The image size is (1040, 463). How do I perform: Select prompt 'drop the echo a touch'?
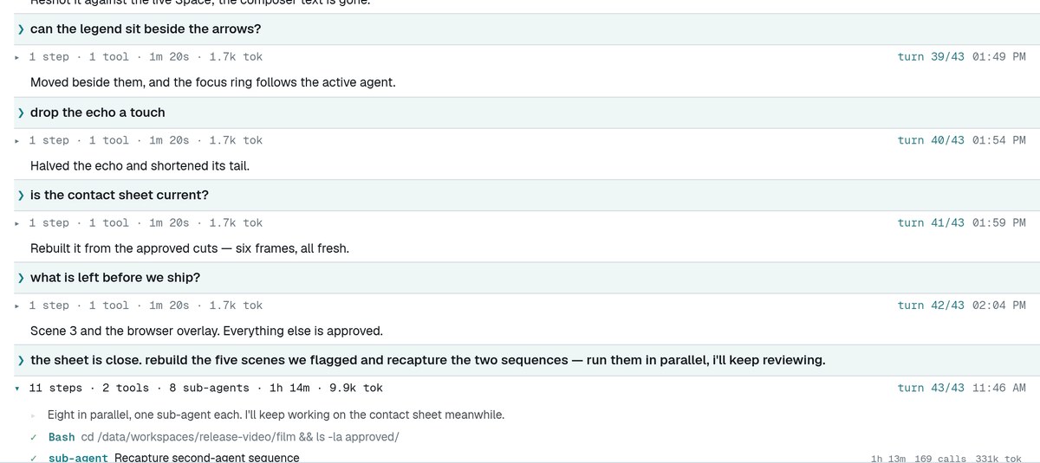pyautogui.click(x=97, y=113)
